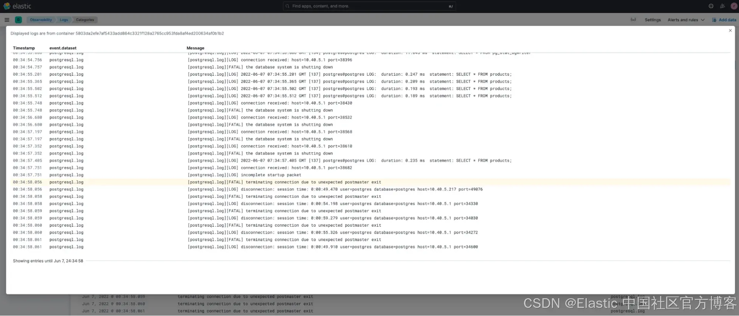Select connection received message port=38610
The image size is (739, 316).
pyautogui.click(x=270, y=146)
